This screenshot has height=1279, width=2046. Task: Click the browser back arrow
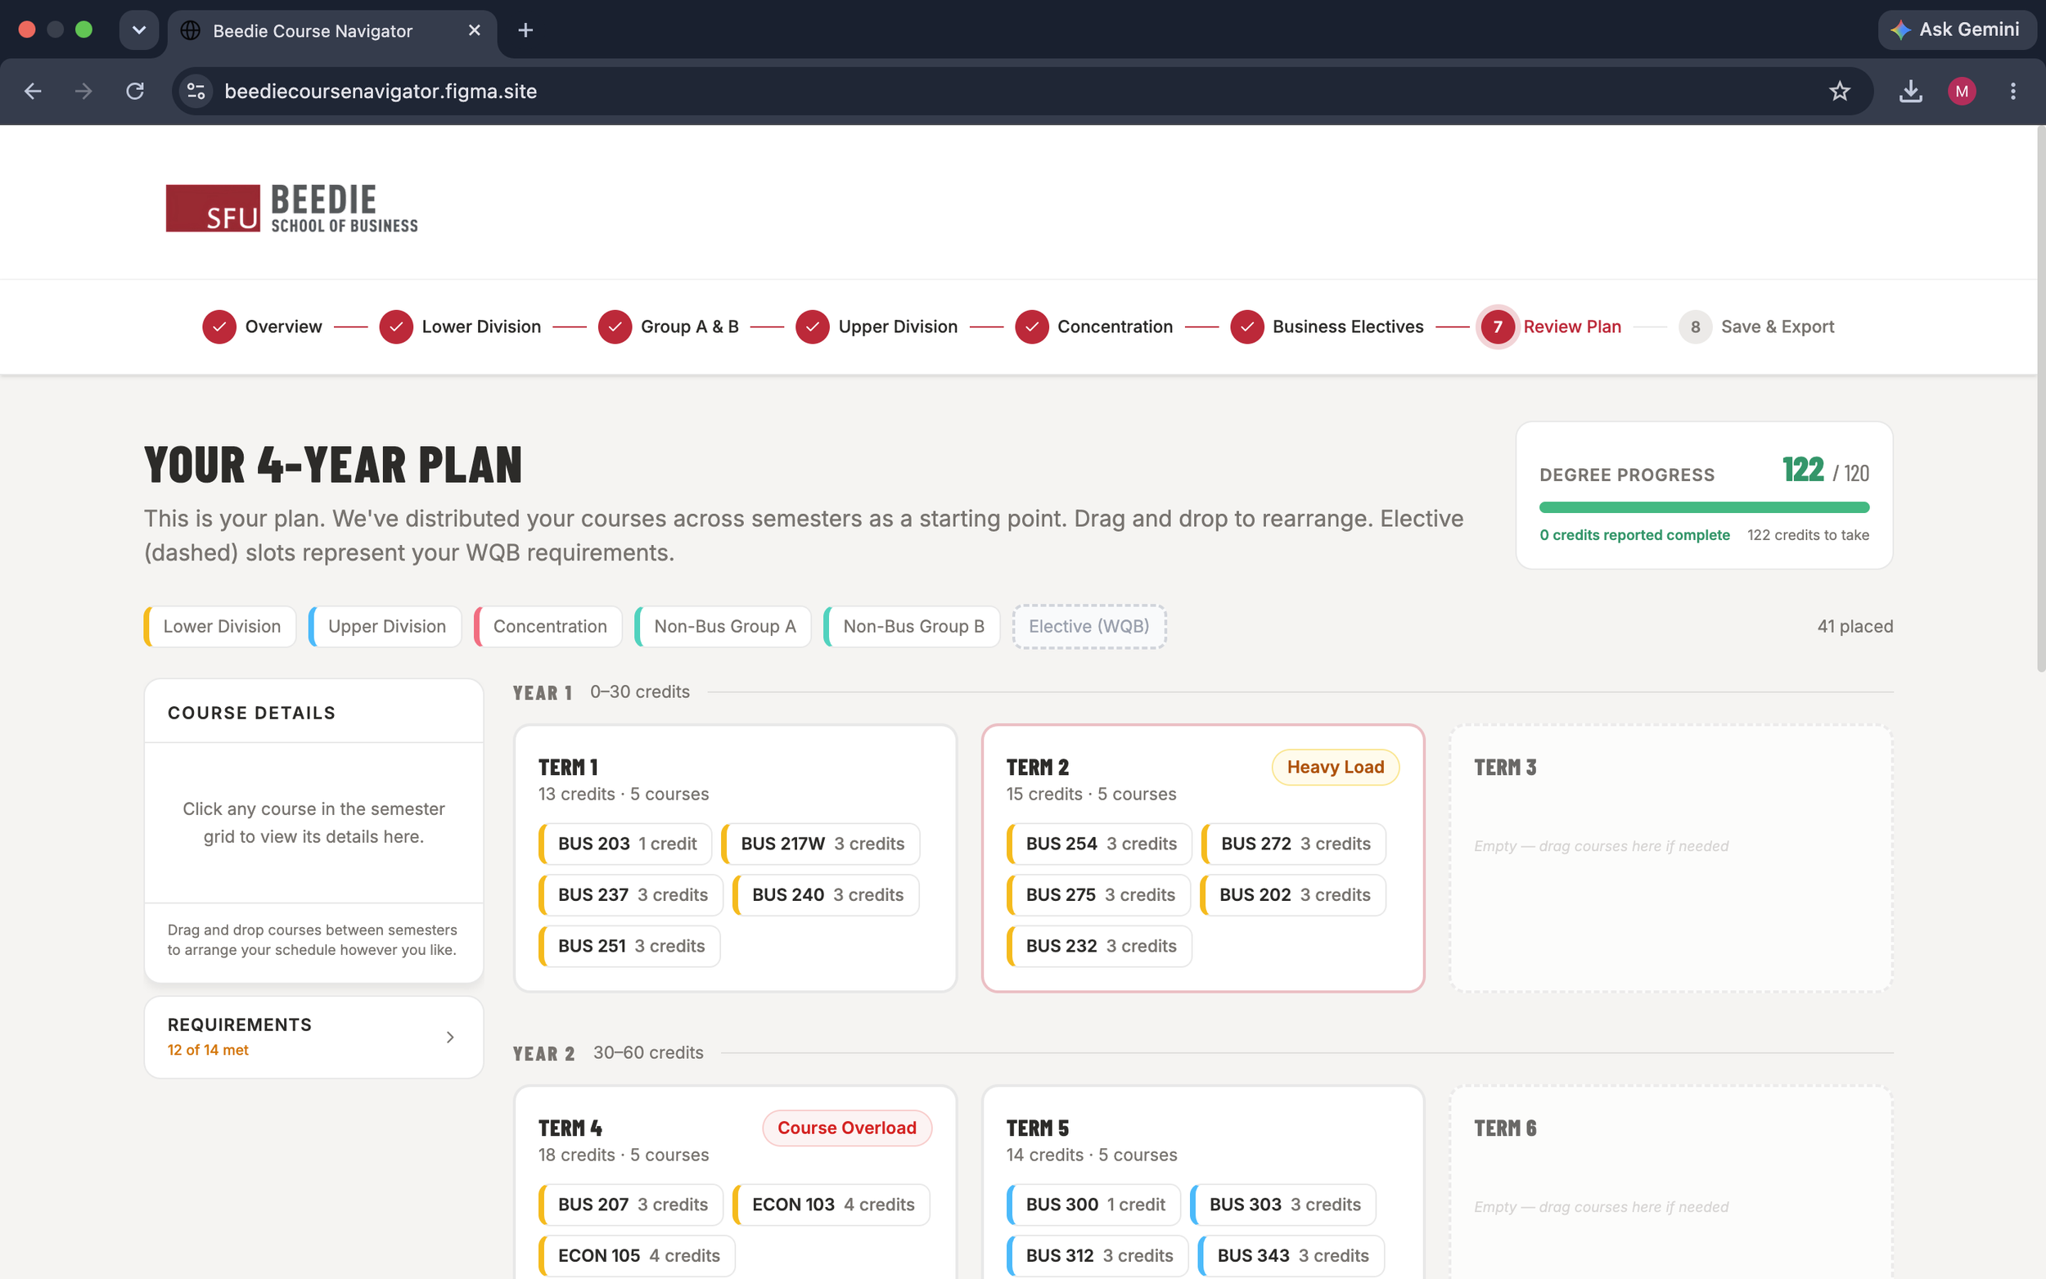pyautogui.click(x=33, y=91)
